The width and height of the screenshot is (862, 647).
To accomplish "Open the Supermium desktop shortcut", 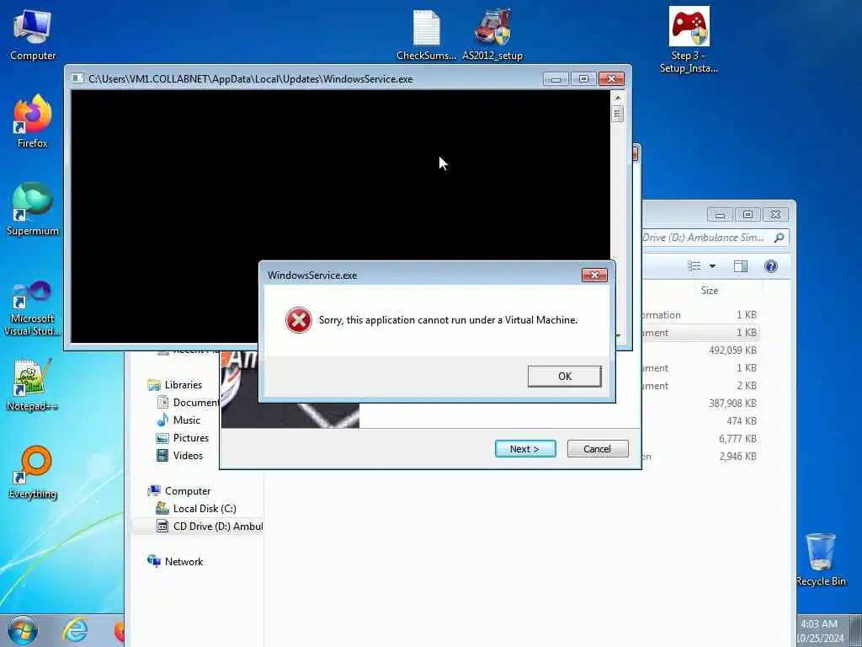I will click(x=33, y=210).
